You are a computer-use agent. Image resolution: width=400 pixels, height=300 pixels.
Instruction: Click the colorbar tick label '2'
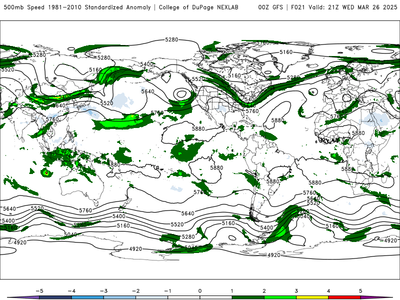click(264, 291)
